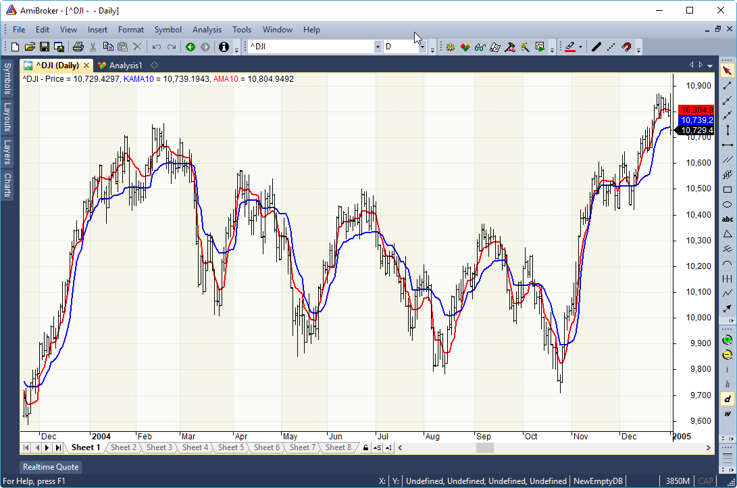Click the green Zoom in icon

pos(728,339)
